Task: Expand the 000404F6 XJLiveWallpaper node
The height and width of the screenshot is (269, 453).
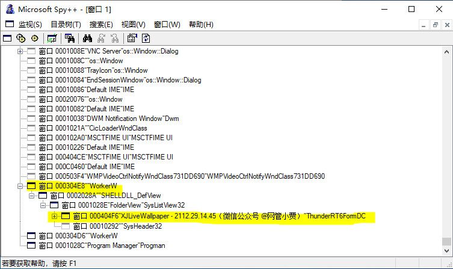Action: (x=54, y=216)
